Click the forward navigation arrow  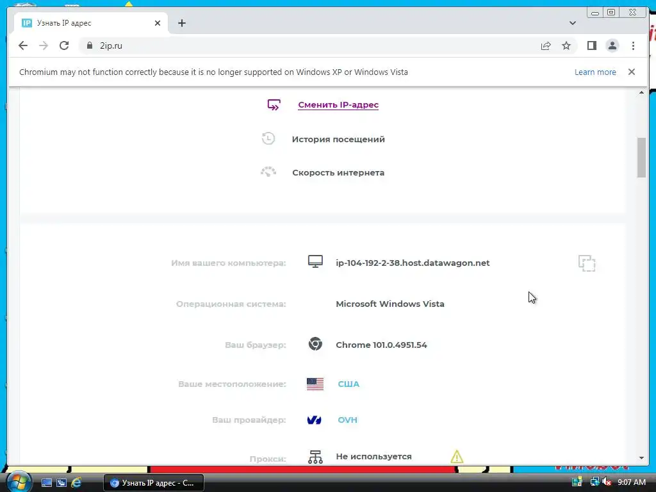44,45
